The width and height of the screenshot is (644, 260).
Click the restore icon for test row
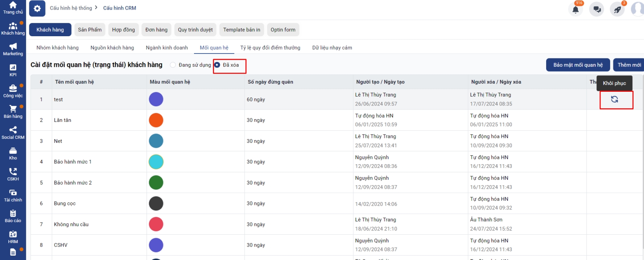(x=614, y=99)
